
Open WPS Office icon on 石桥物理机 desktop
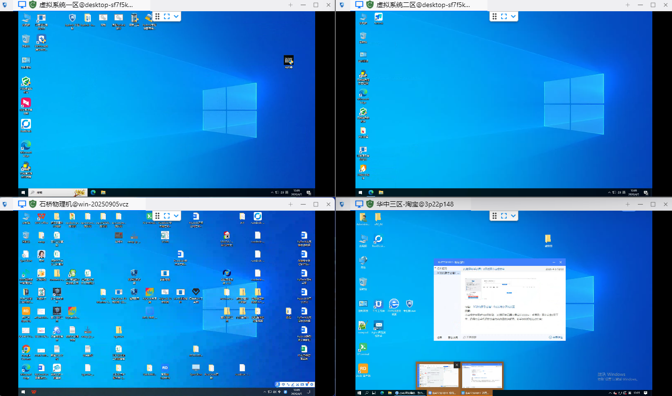(41, 216)
